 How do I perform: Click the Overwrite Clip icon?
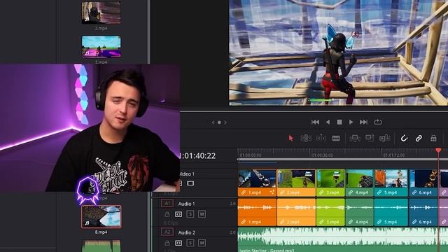pyautogui.click(x=370, y=138)
